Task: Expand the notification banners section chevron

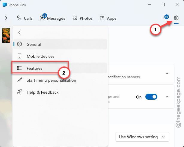Action: pyautogui.click(x=167, y=74)
